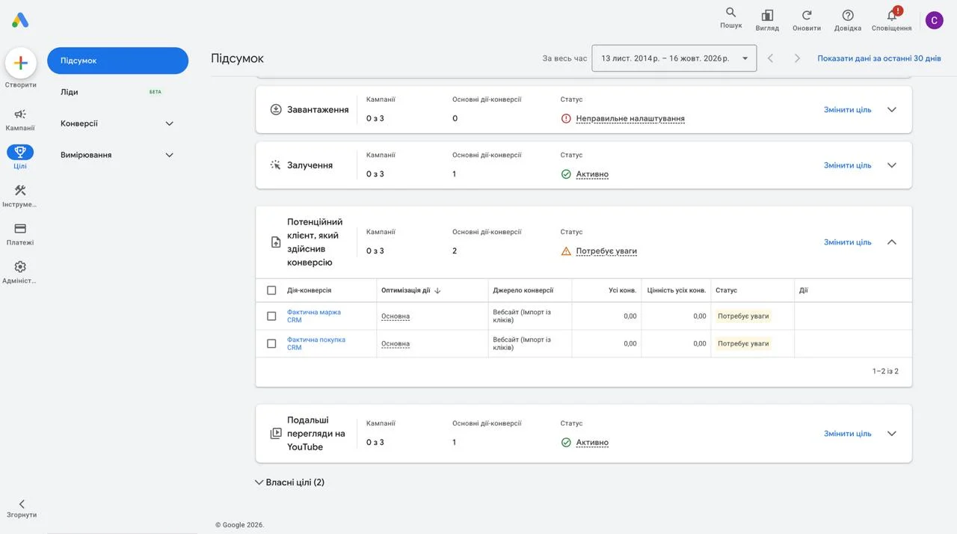The image size is (957, 534).
Task: Check the Фактична маржа CRM row
Action: [271, 316]
